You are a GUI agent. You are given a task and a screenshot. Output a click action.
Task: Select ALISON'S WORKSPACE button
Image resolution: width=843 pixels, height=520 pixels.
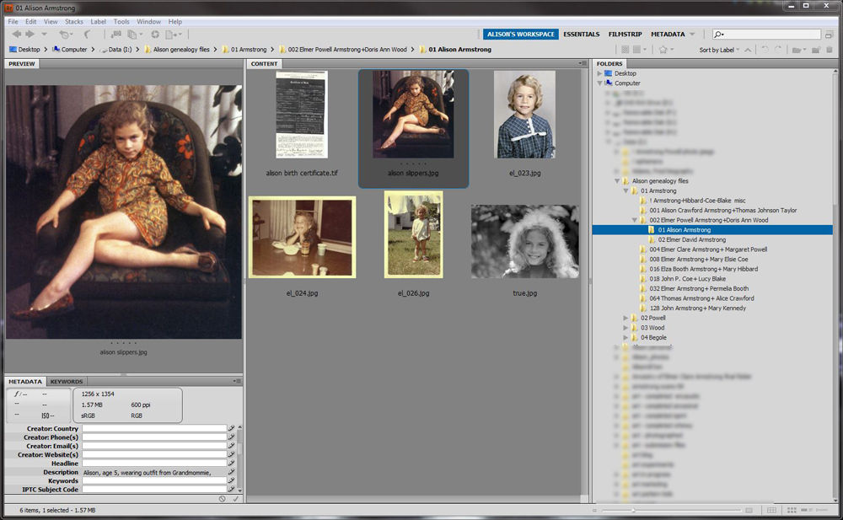click(520, 35)
